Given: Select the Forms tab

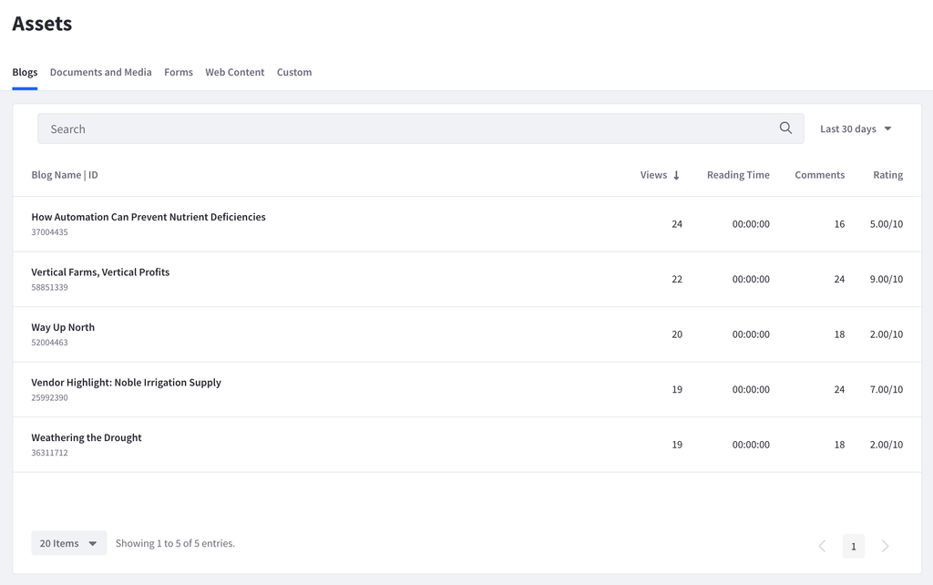Looking at the screenshot, I should point(178,72).
